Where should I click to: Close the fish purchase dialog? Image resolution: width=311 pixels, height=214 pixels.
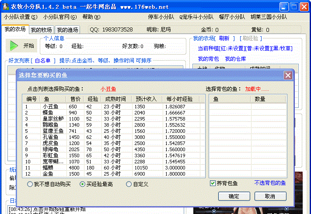pos(288,75)
